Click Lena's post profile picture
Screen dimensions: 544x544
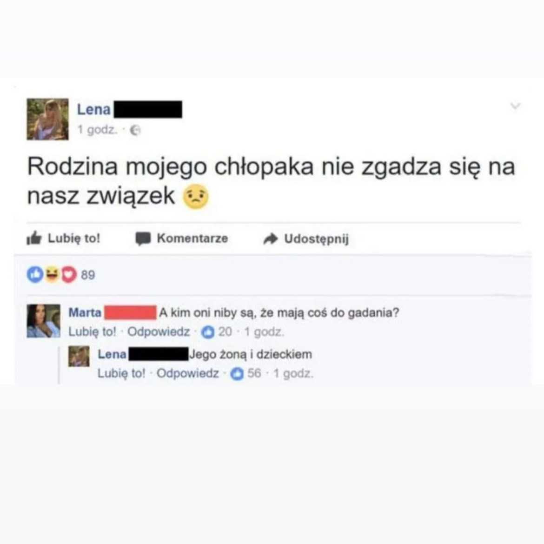(48, 119)
